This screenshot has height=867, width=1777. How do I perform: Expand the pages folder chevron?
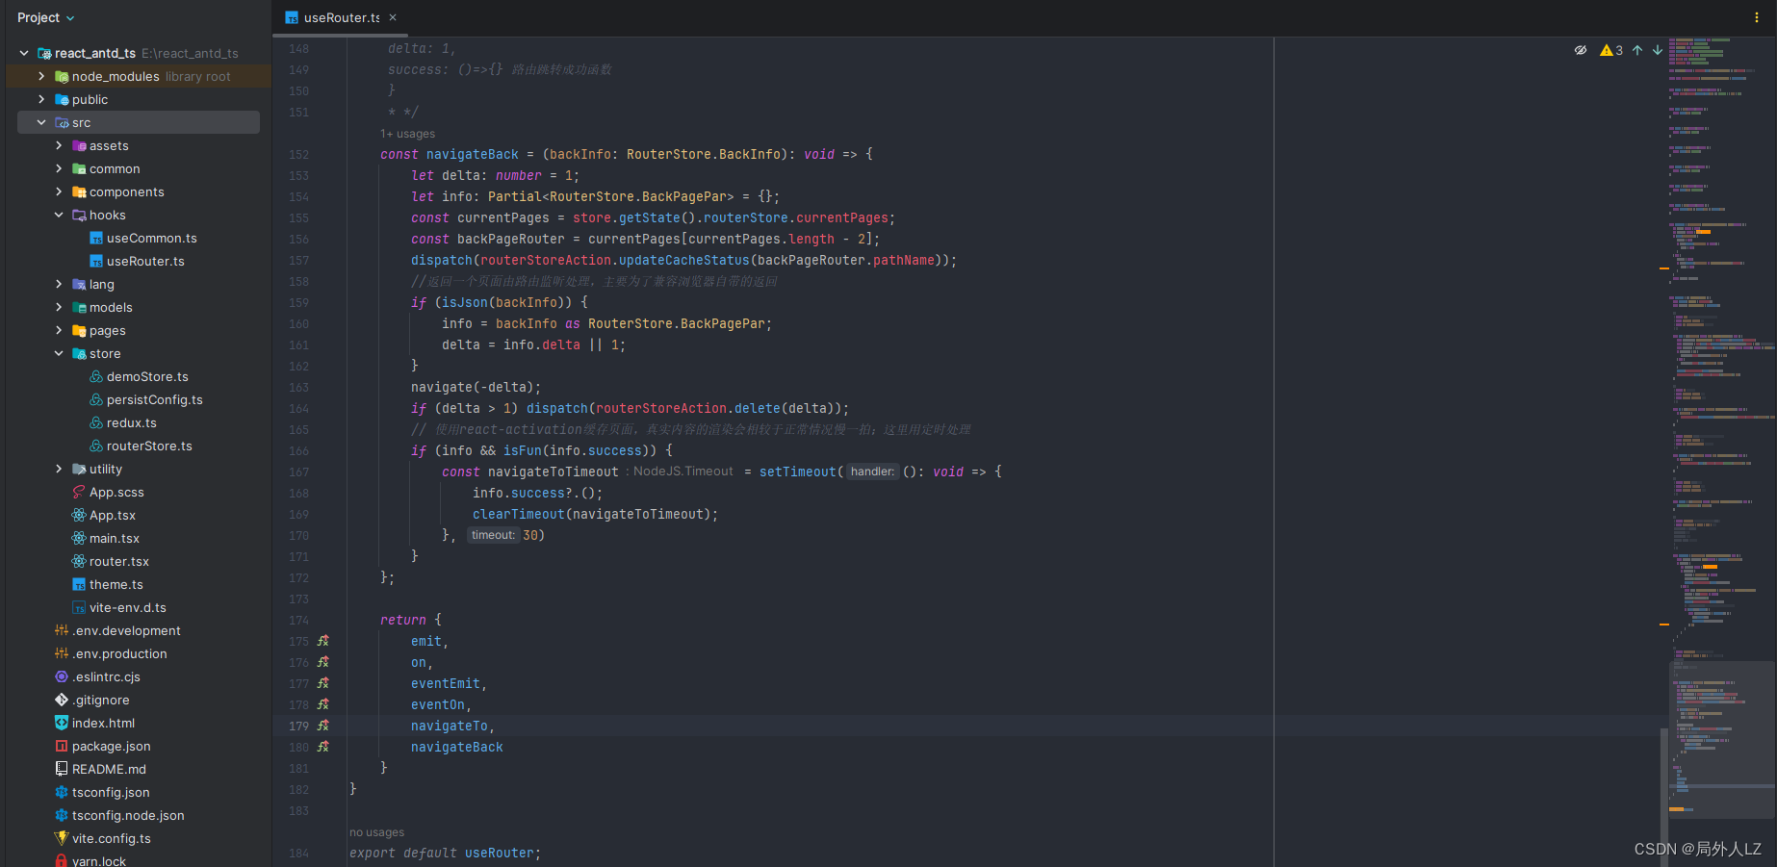click(x=59, y=330)
